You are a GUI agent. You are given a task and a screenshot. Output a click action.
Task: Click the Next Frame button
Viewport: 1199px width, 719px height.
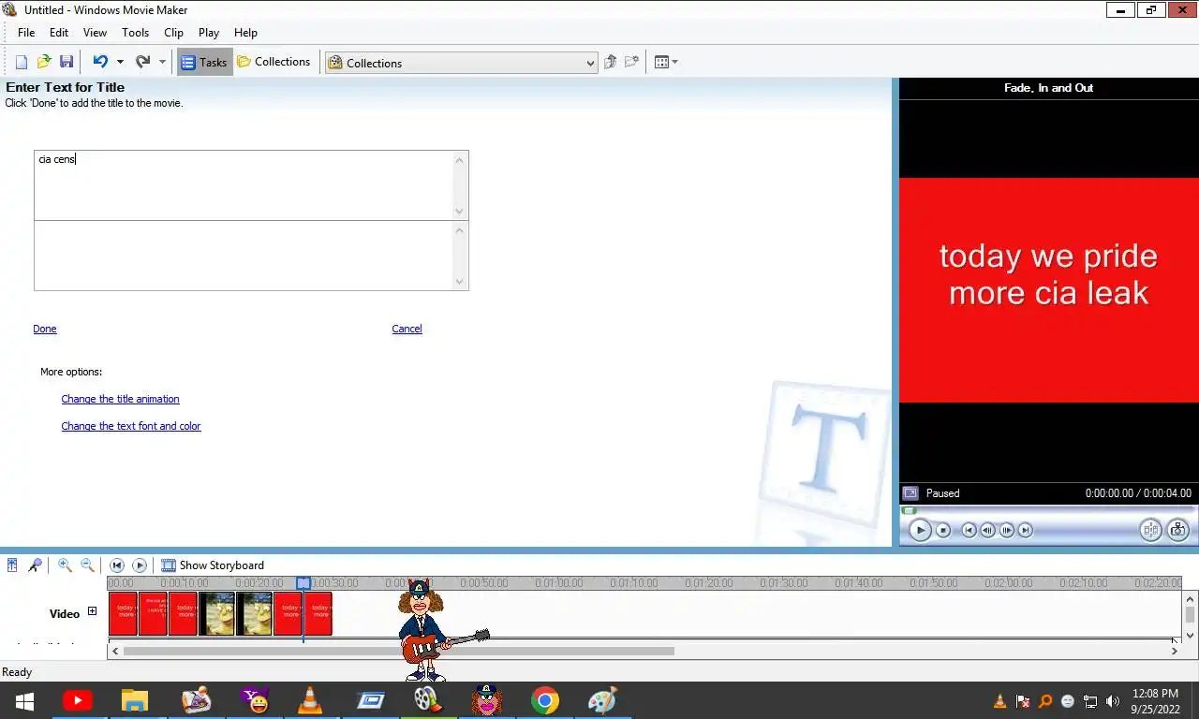pyautogui.click(x=1007, y=530)
